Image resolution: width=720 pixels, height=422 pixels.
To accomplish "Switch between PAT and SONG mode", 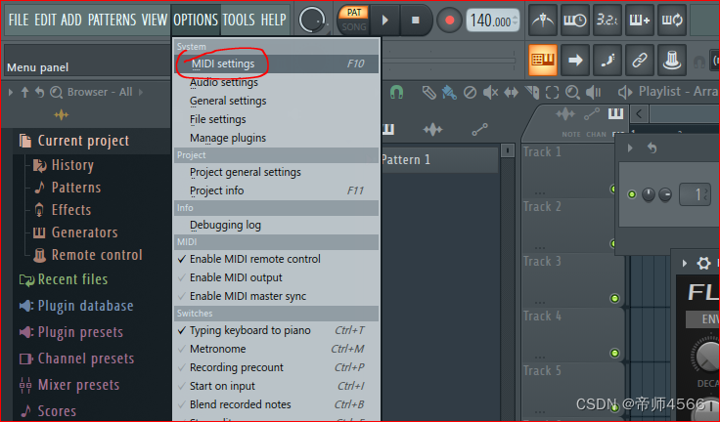I will (x=354, y=20).
